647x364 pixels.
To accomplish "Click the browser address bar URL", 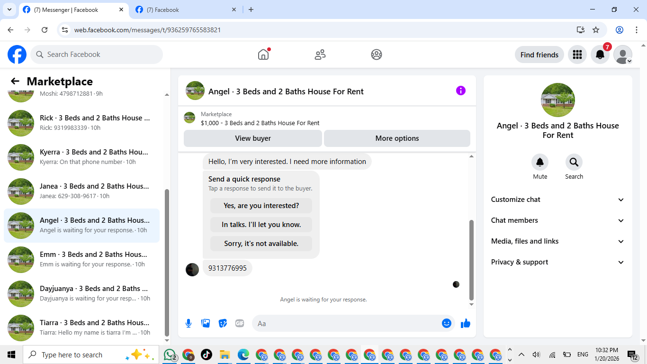I will point(147,30).
